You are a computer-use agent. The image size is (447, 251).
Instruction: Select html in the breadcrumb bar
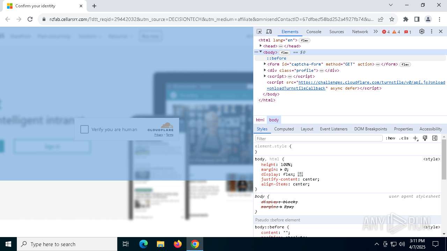260,120
